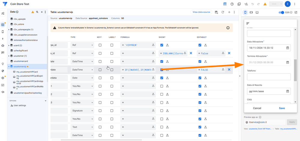300x141 pixels.
Task: Click the Telefono input field
Action: click(x=269, y=77)
